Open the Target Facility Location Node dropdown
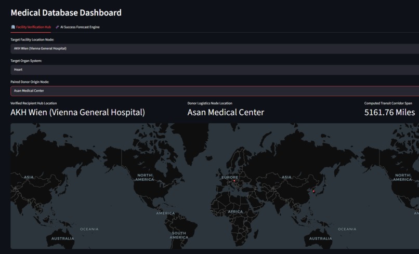This screenshot has height=254, width=419. tap(215, 49)
